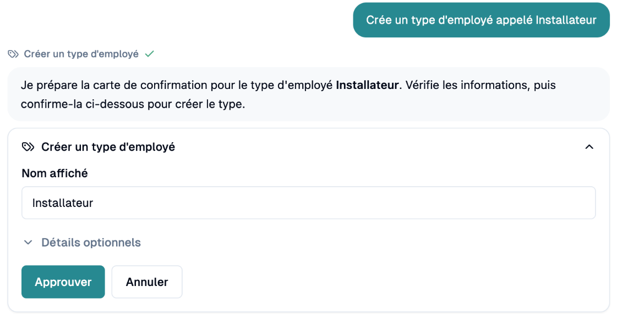This screenshot has height=314, width=617.
Task: Cancel with the Annuler button
Action: coord(147,282)
